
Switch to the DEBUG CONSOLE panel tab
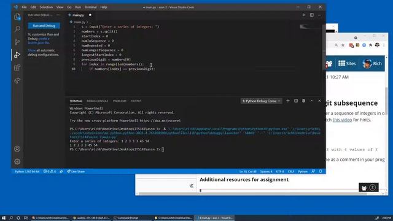[x=98, y=101]
